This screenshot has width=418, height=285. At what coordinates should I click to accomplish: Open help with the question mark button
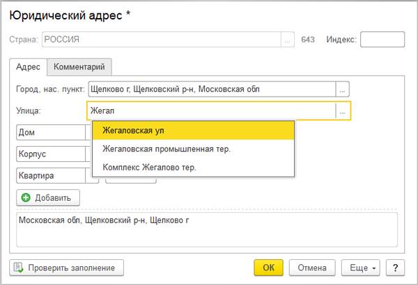tap(395, 268)
